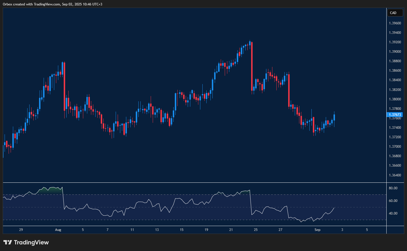
Task: Click the 80.00 RSI scale value
Action: [x=393, y=188]
